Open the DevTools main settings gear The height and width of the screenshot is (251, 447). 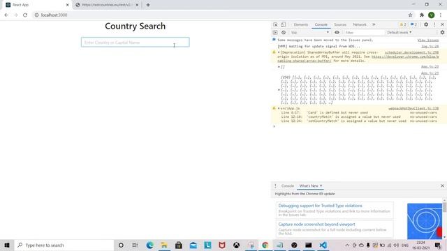point(426,24)
